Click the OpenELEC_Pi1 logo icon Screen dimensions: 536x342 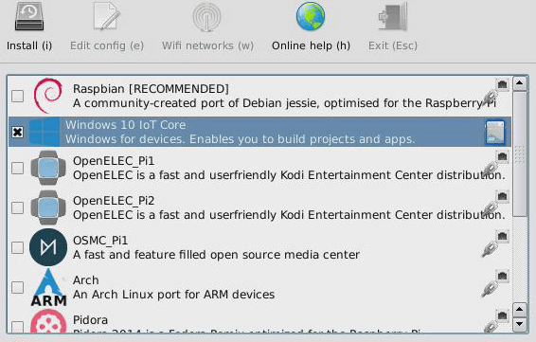(x=48, y=168)
